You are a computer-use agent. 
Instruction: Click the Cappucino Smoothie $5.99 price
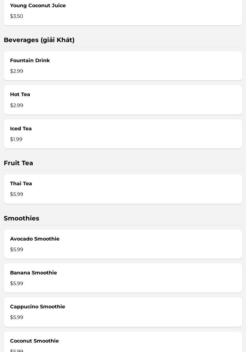[17, 317]
